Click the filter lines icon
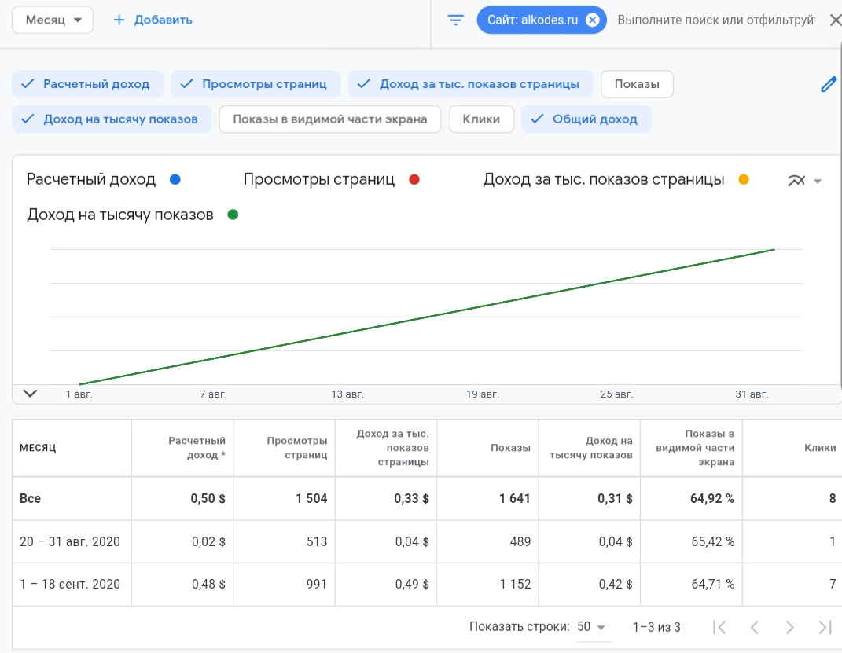The image size is (842, 653). click(x=456, y=20)
